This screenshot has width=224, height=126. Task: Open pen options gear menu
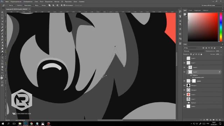click(x=62, y=5)
